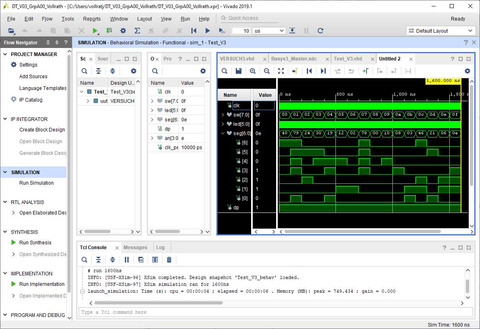Click the yellow 1,600.000 ns cursor marker

click(443, 81)
